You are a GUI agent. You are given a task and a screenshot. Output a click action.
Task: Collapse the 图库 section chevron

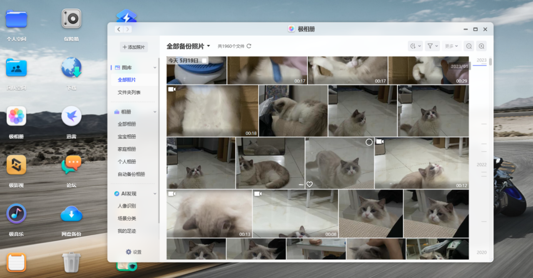tap(155, 67)
